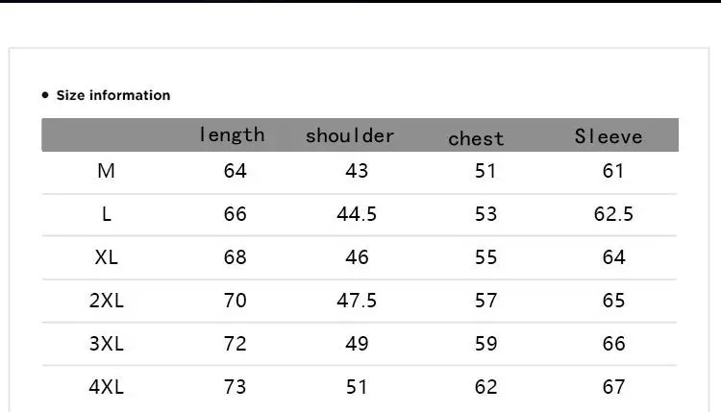Click sleeve value 62.5 in L row

(613, 214)
